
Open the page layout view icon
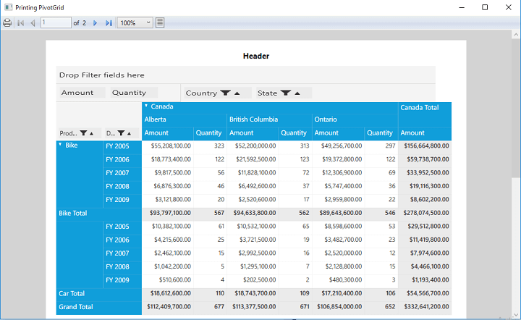click(160, 22)
